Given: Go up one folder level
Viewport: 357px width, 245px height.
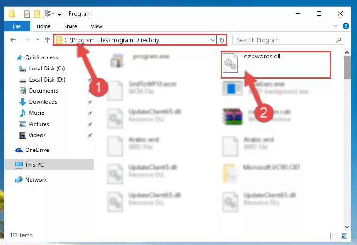Looking at the screenshot, I should pyautogui.click(x=47, y=40).
